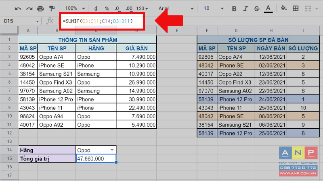Click the NGÀY BÁN header cell

271,48
